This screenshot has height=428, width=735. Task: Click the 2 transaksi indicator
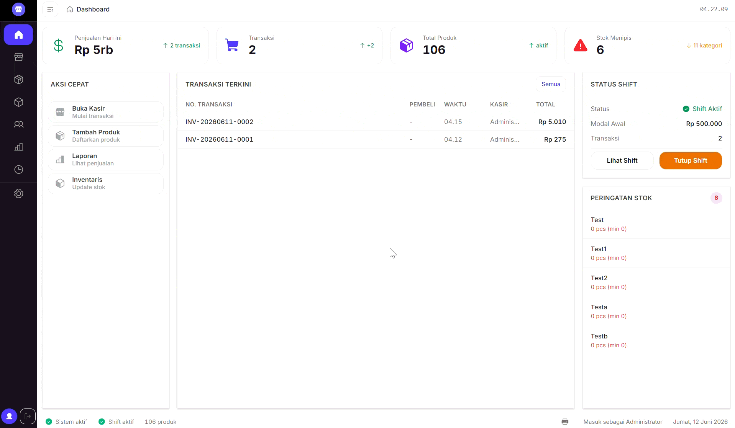tap(182, 46)
